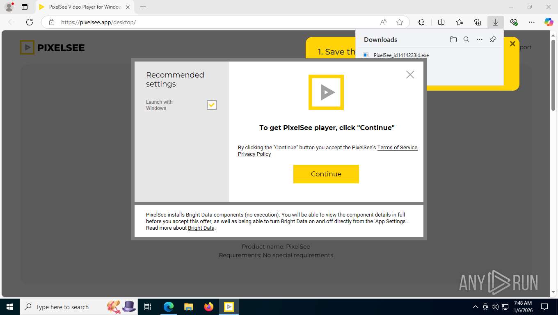
Task: Close the PixelSee installer dialog
Action: pyautogui.click(x=410, y=75)
